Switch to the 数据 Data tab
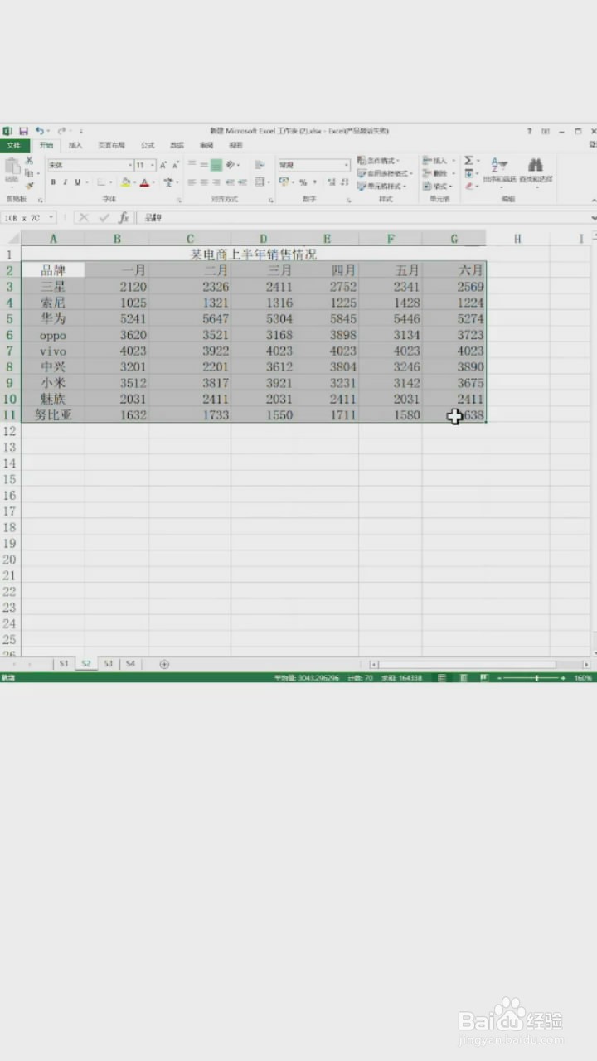Image resolution: width=597 pixels, height=1061 pixels. [177, 145]
